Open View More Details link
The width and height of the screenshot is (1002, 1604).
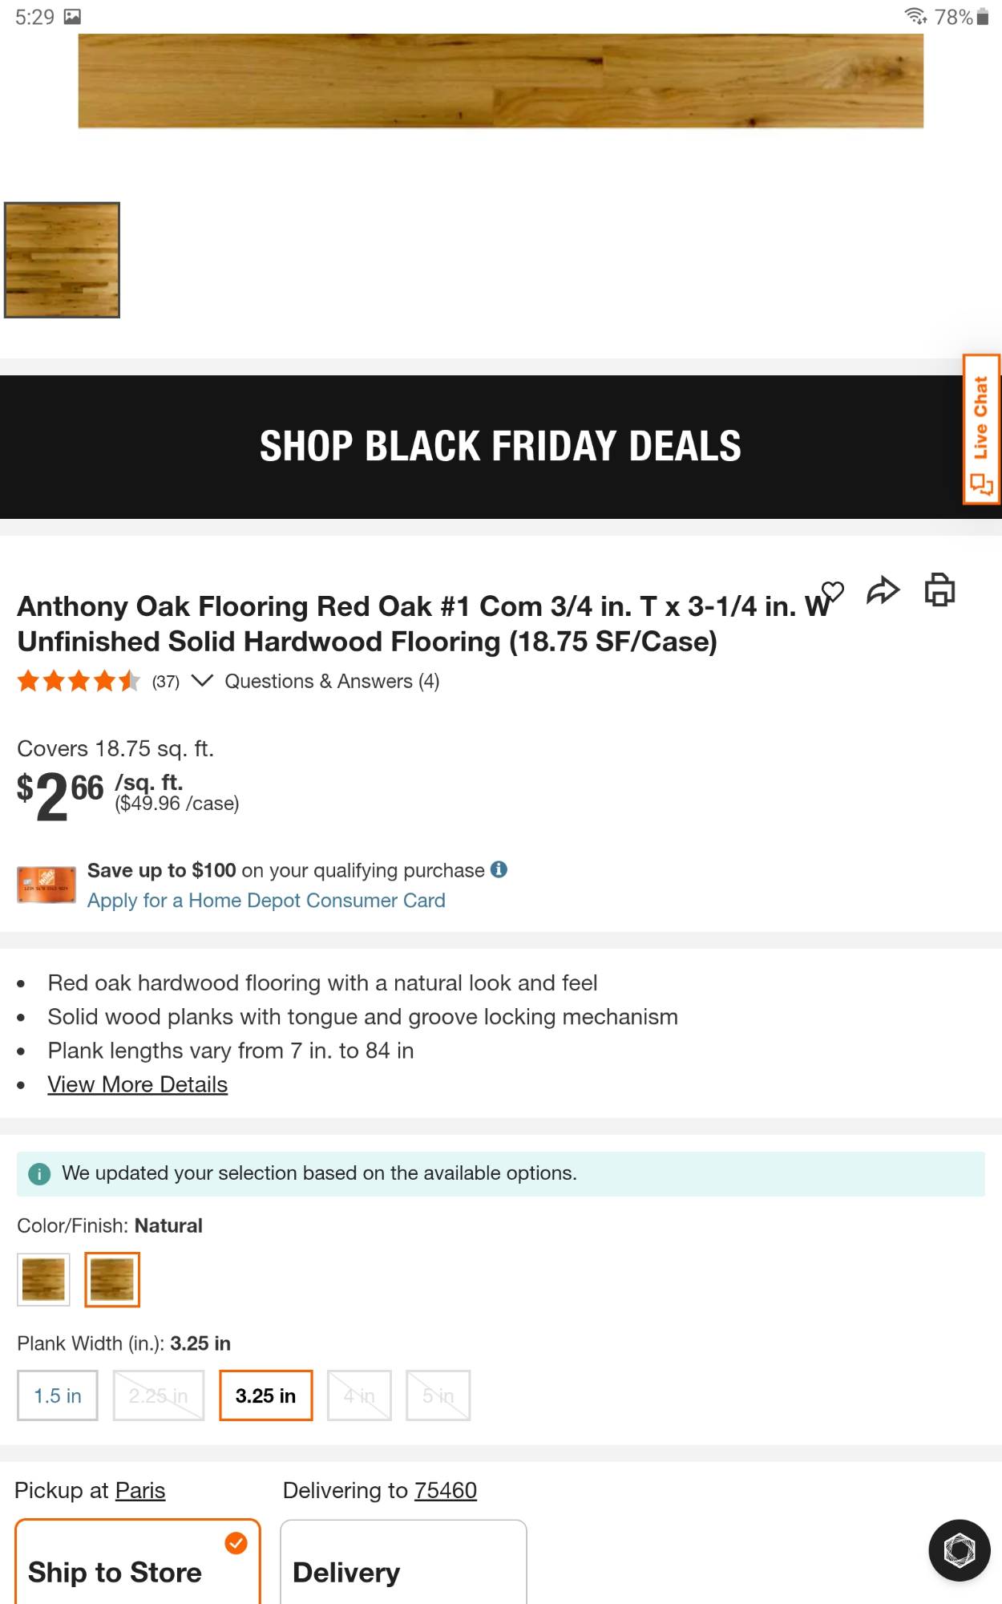click(137, 1084)
